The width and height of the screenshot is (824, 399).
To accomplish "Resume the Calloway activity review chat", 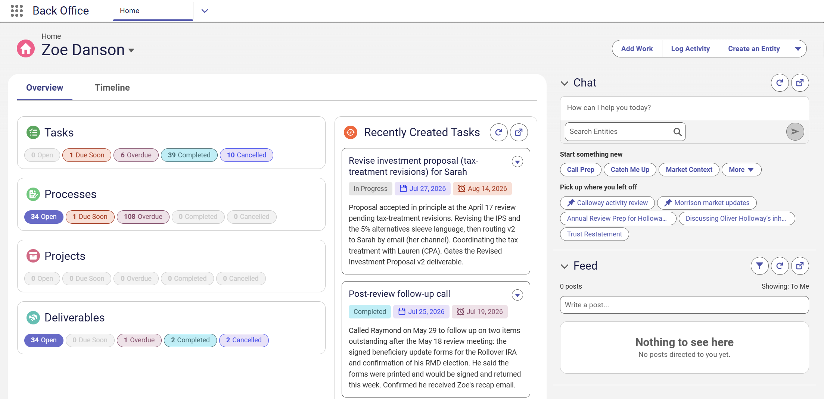I will click(607, 203).
